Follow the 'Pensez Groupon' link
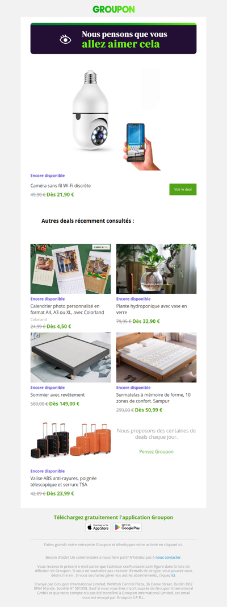The height and width of the screenshot is (607, 227). 156,451
